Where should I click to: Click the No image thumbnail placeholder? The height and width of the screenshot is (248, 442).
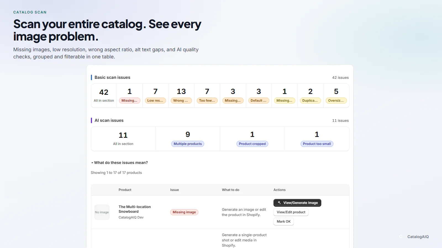(x=102, y=212)
